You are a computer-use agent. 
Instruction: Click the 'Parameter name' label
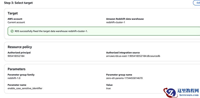[17, 85]
